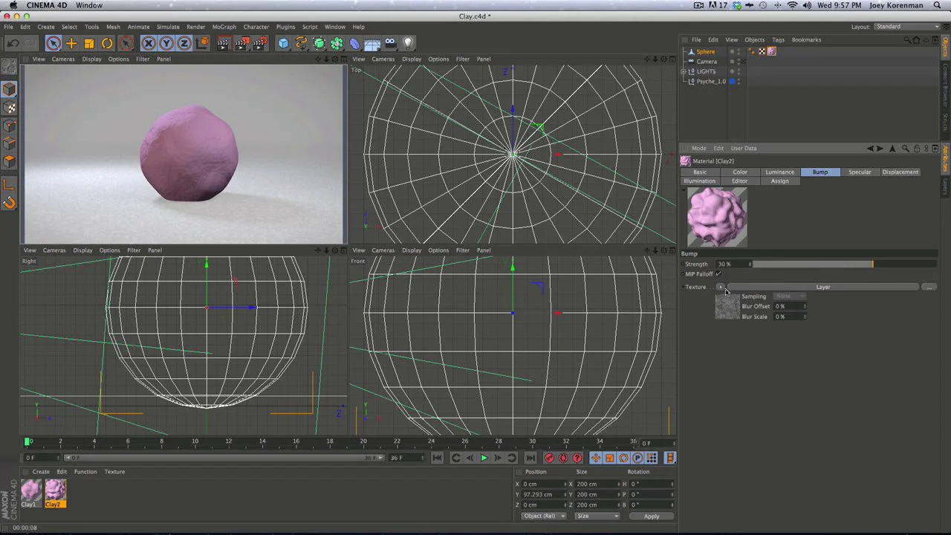Image resolution: width=951 pixels, height=535 pixels.
Task: Select the Scale tool in top toolbar
Action: click(x=89, y=43)
